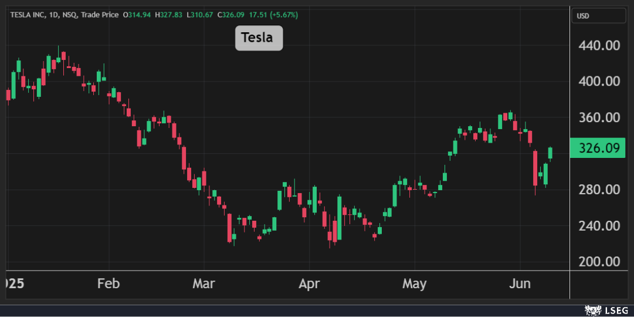The image size is (634, 317).
Task: Click the close value C326.09
Action: click(231, 15)
